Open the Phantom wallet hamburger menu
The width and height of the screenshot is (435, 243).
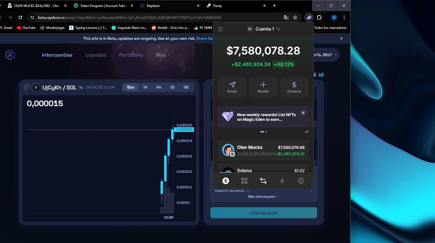220,29
